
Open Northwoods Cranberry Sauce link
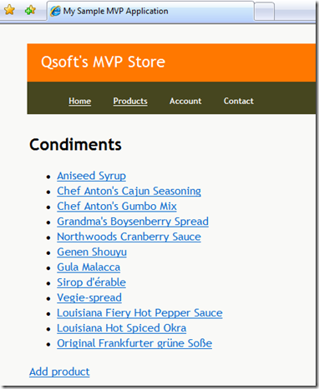[129, 237]
